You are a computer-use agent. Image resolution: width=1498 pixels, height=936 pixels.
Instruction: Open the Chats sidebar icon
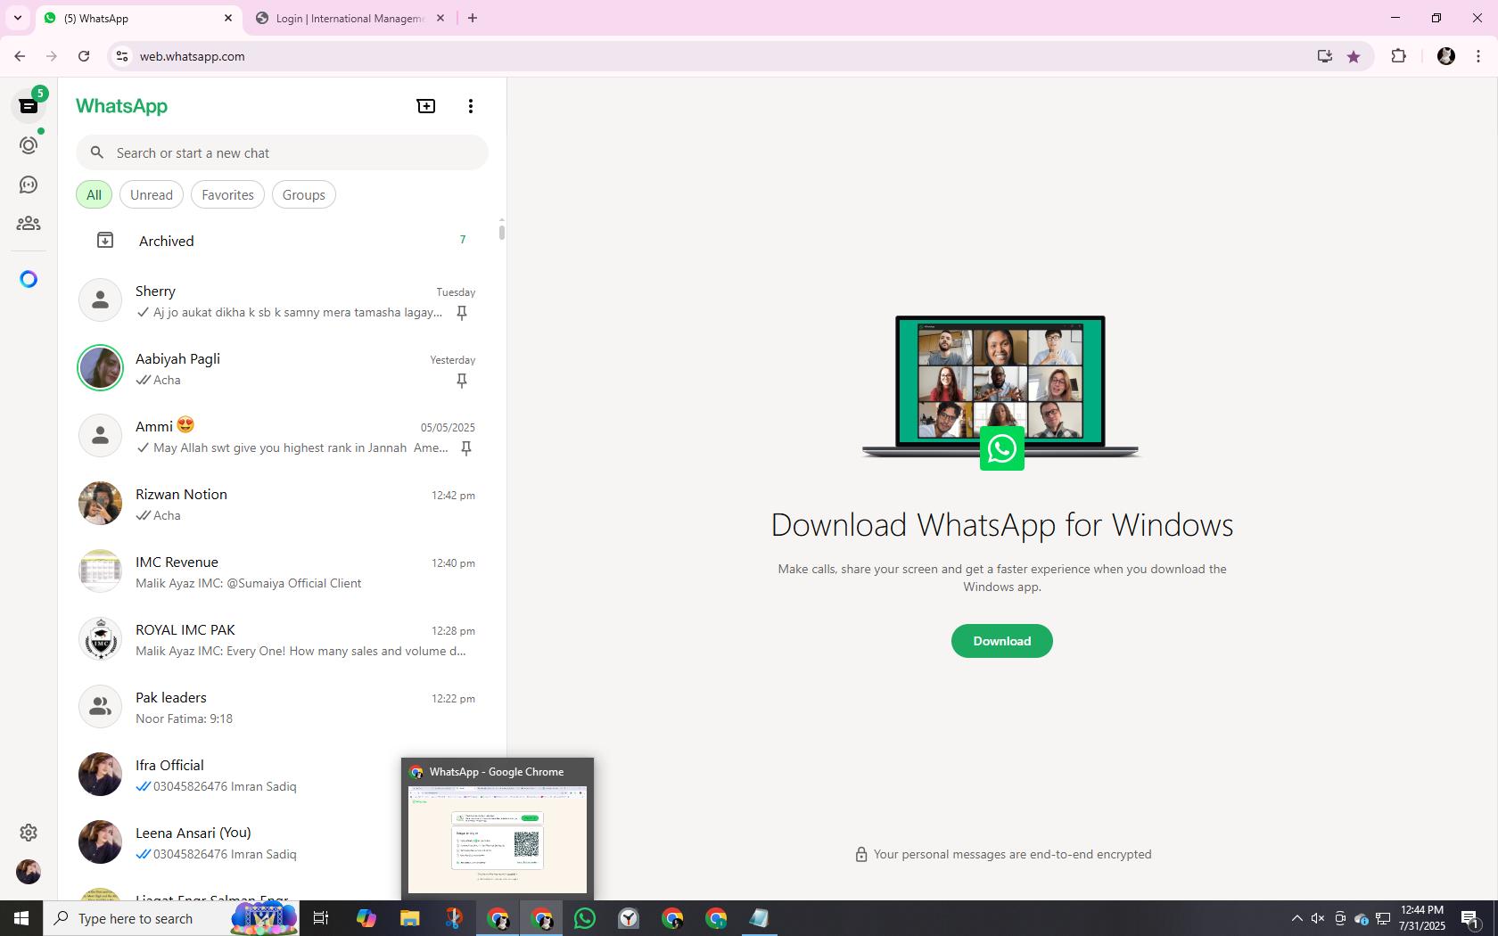tap(29, 106)
